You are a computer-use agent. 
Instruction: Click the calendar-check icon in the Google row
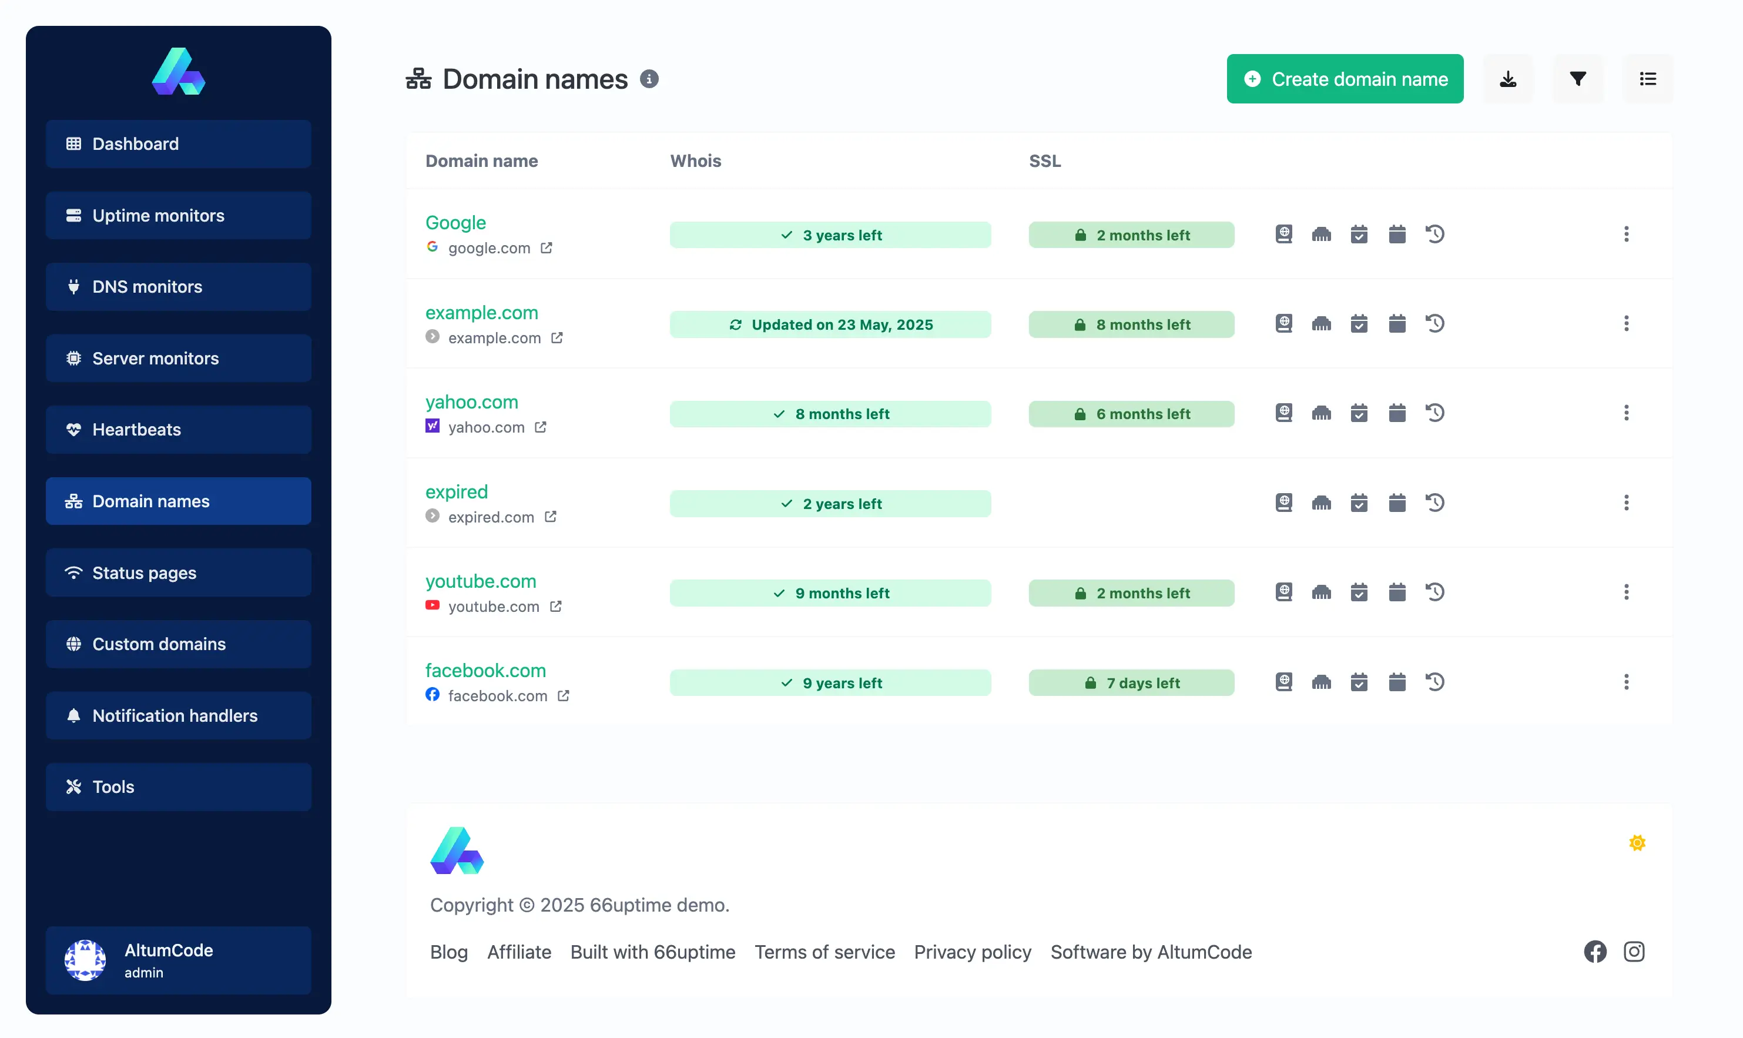pos(1359,235)
